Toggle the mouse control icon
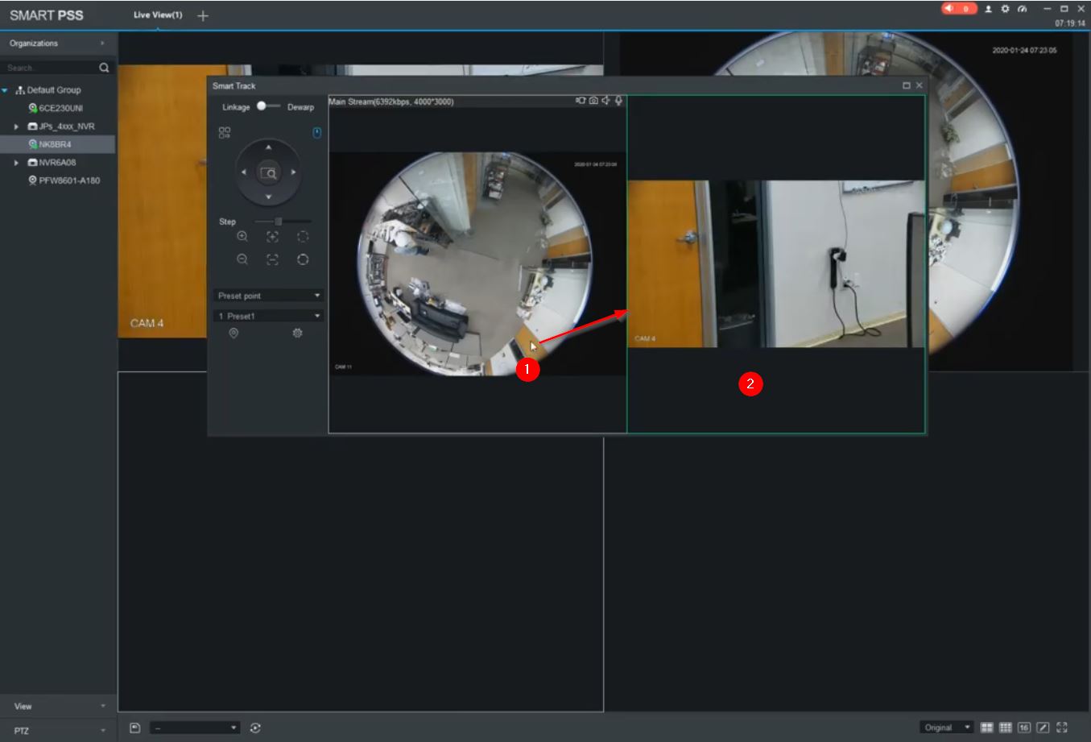 (316, 133)
